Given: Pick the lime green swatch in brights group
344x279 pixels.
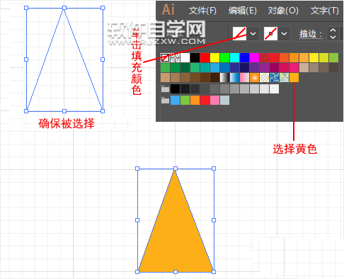Looking at the screenshot, I should click(185, 101).
